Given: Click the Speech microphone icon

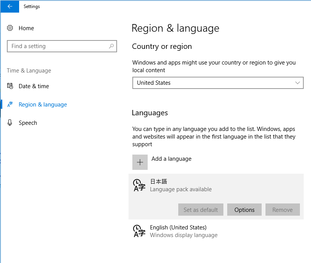Looking at the screenshot, I should (x=10, y=123).
